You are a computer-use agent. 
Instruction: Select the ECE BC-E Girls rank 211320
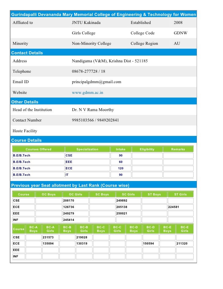pos(182,244)
